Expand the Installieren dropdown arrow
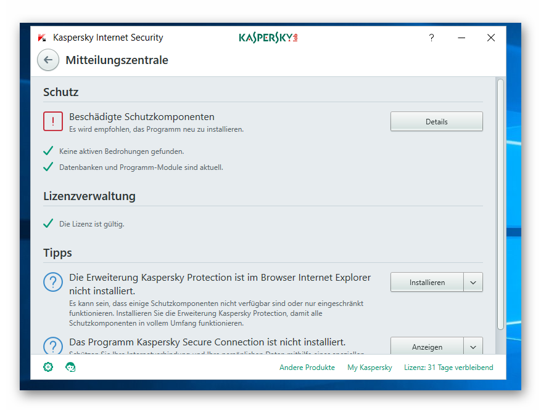Viewport: 541px width, 410px height. 473,283
